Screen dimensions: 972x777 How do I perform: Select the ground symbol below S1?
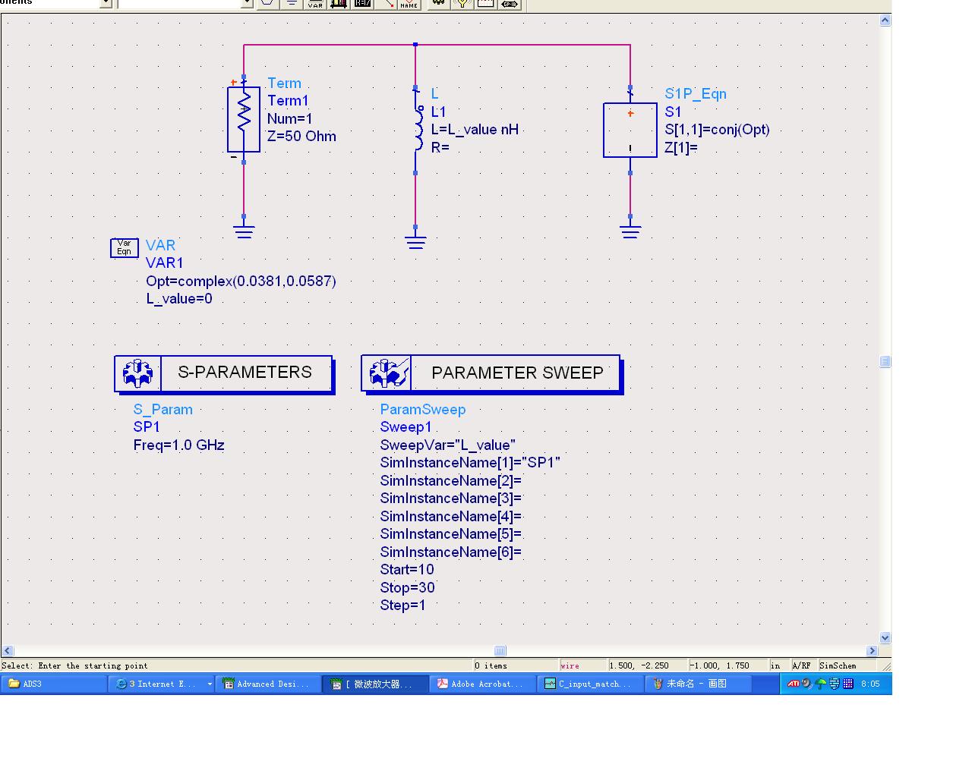tap(630, 230)
